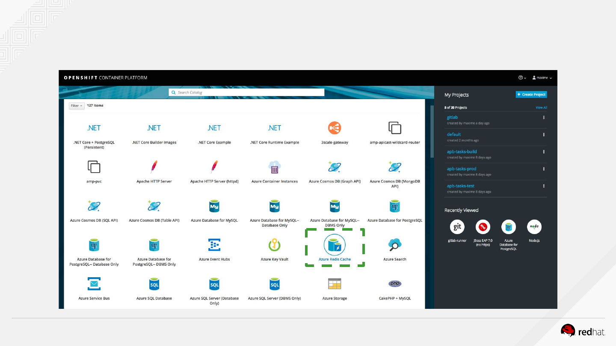The width and height of the screenshot is (616, 346).
Task: Open the .NET Core + PostgreSQL (Persistent) catalog icon
Action: (x=94, y=128)
